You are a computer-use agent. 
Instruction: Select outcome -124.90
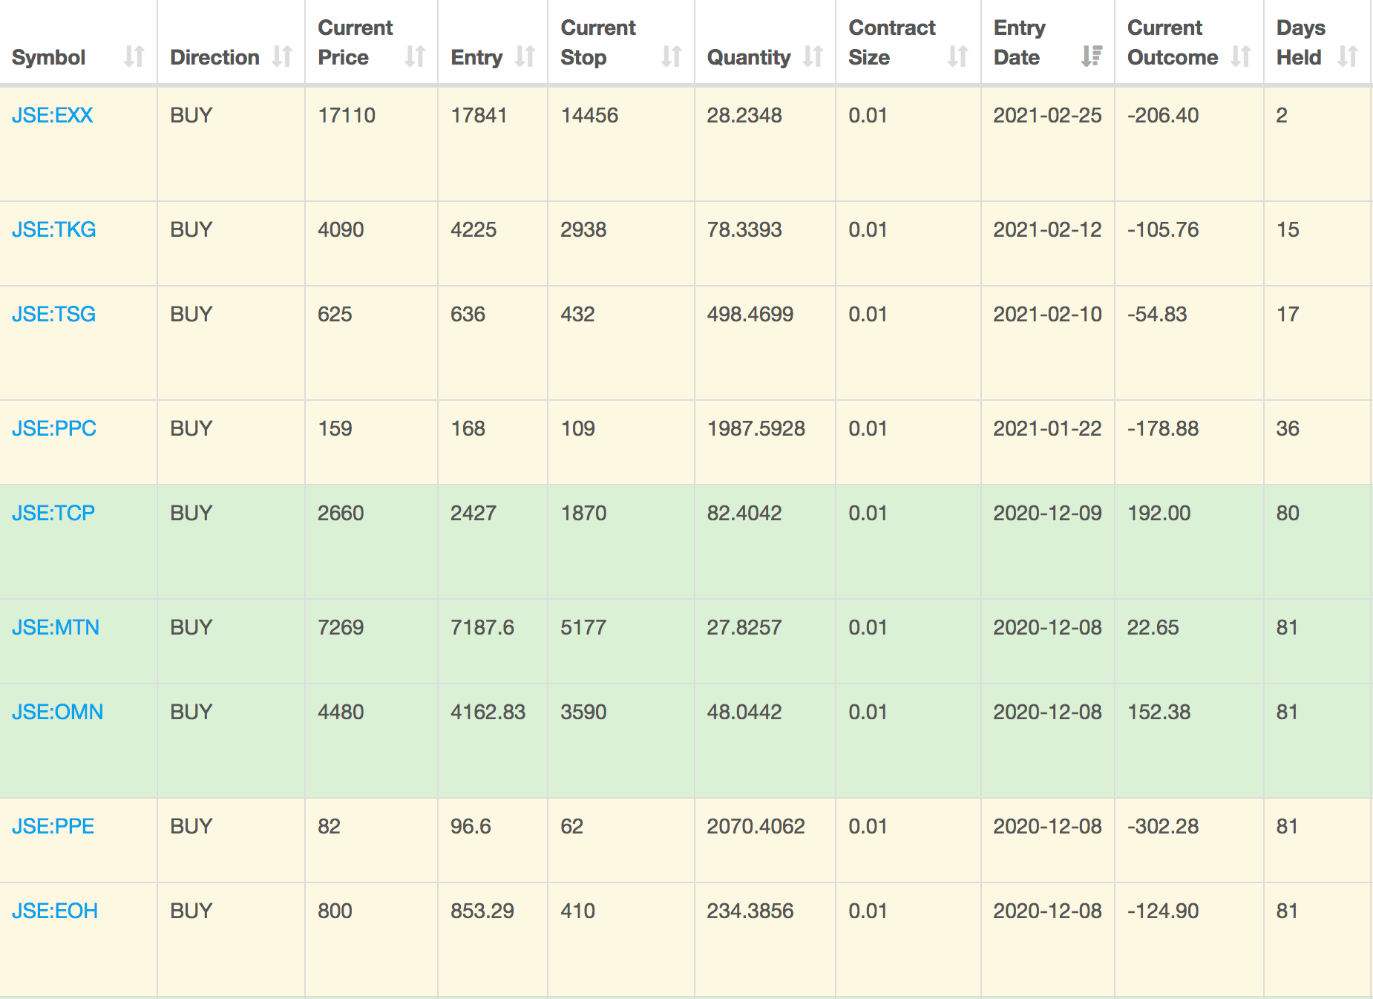1163,911
